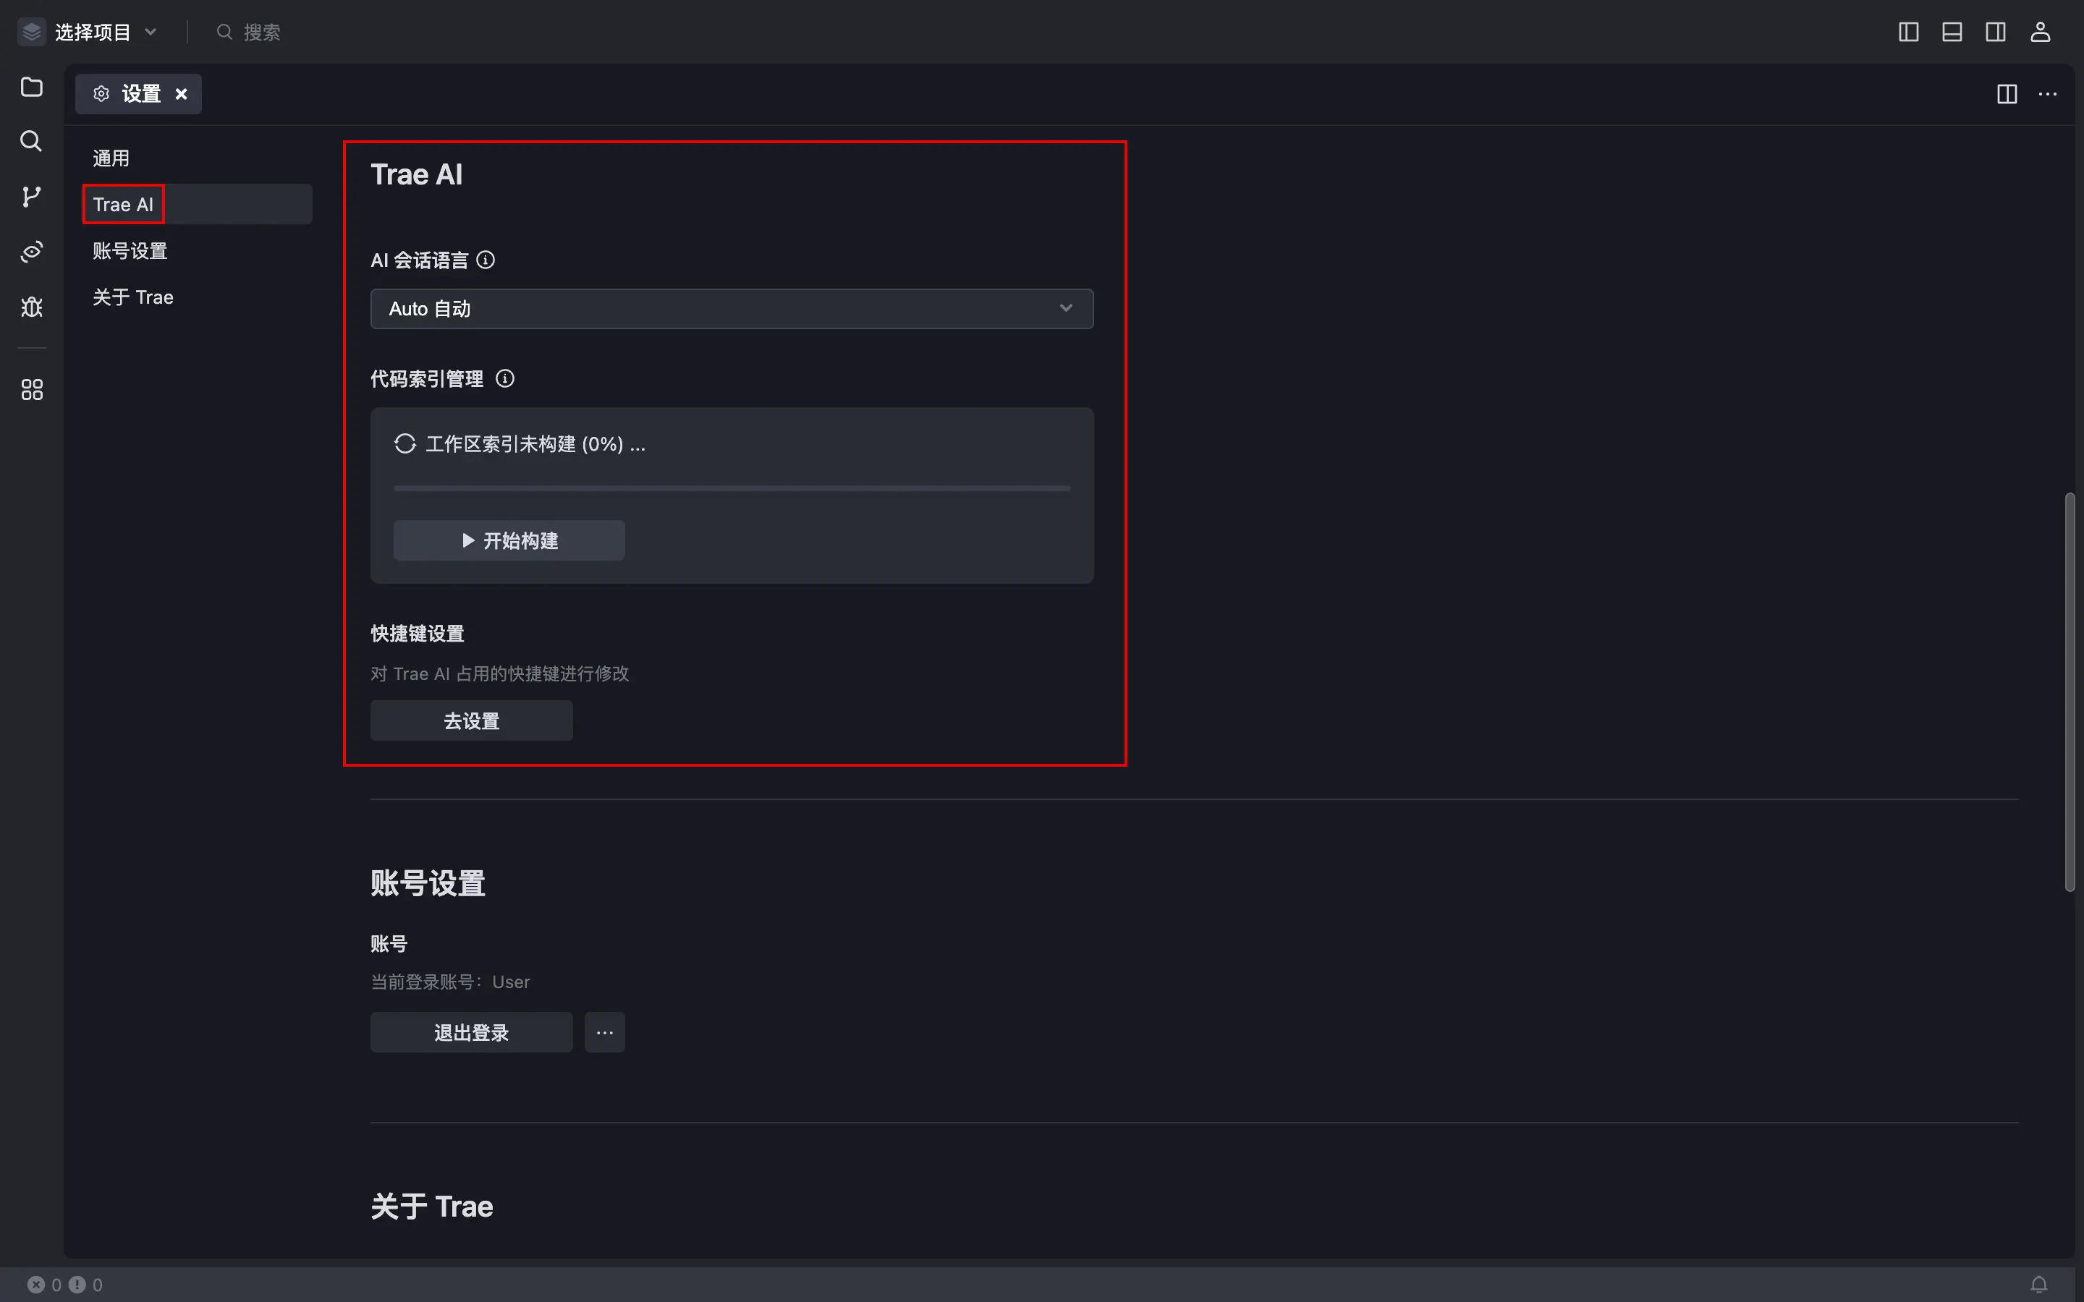
Task: Select 通用 in settings navigation
Action: pos(111,158)
